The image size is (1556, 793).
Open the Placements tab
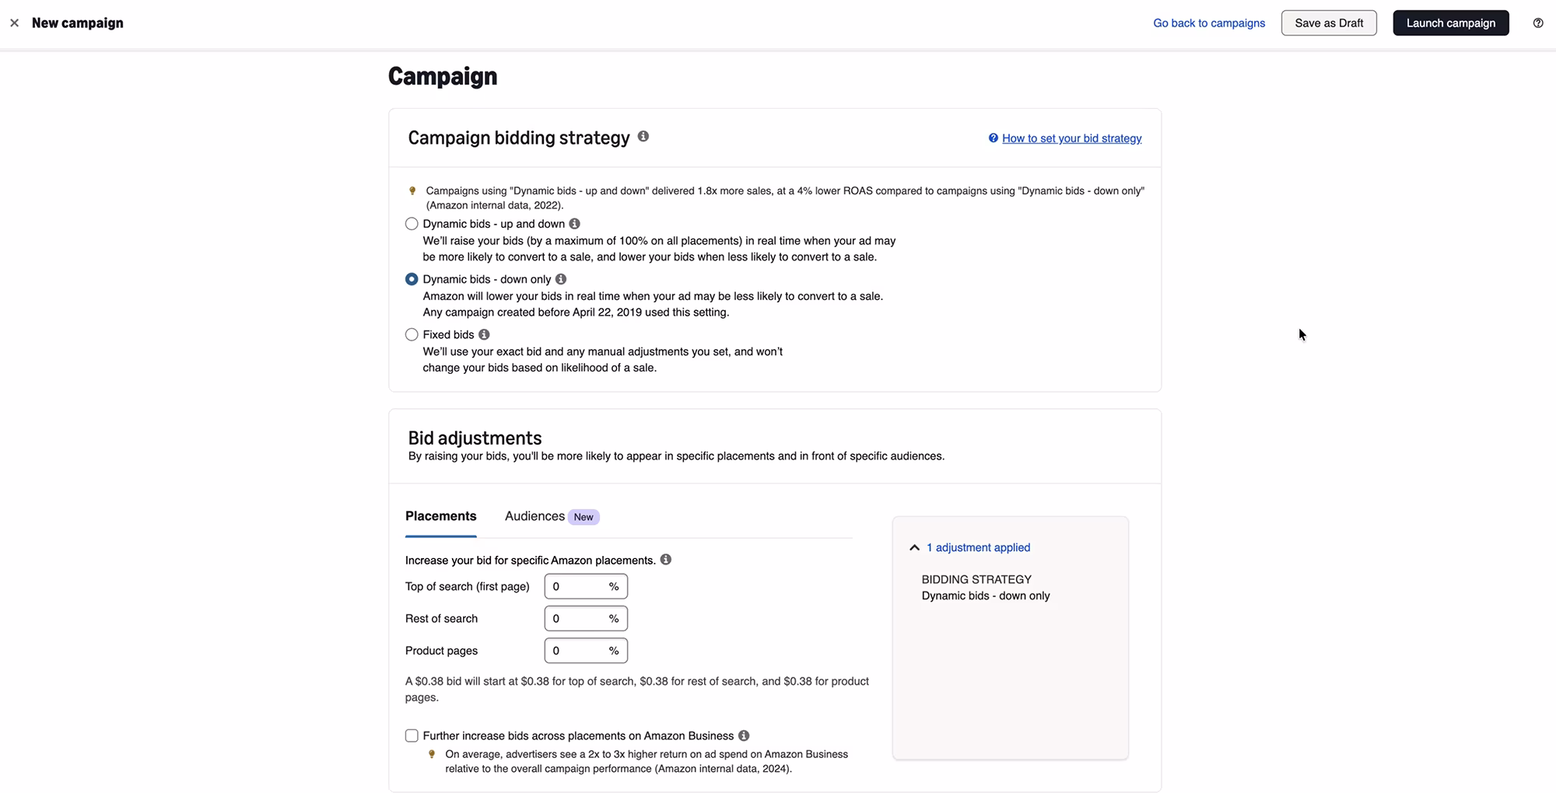coord(440,515)
